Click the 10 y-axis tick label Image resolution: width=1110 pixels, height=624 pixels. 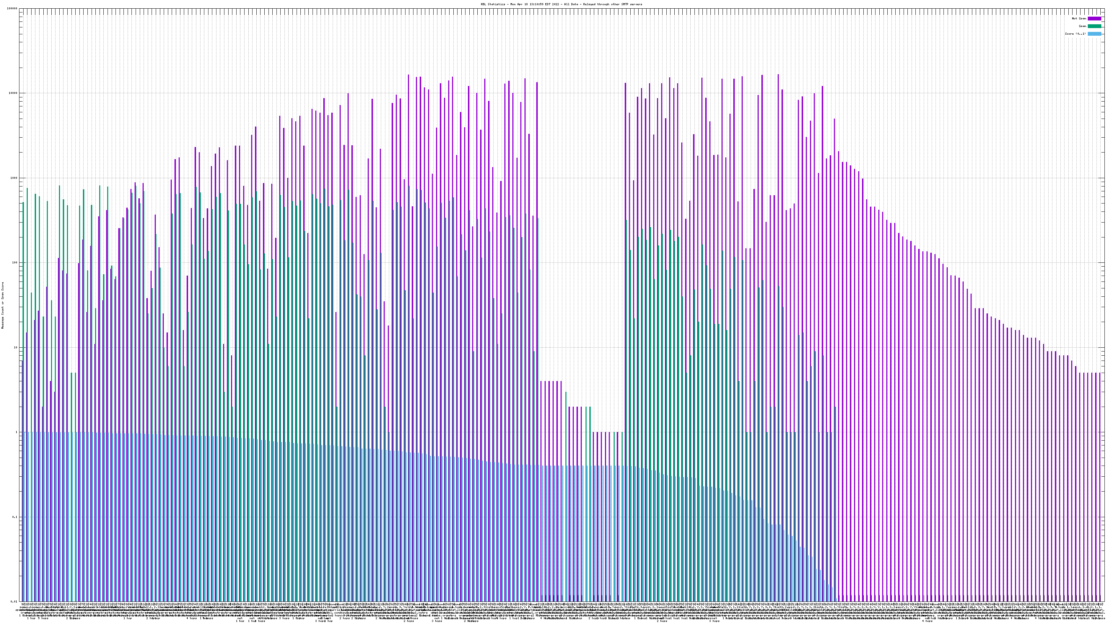(x=16, y=348)
